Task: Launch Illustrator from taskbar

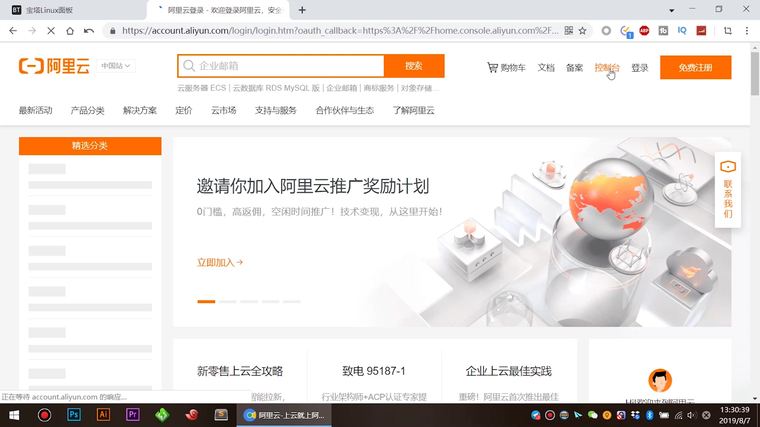Action: [103, 415]
